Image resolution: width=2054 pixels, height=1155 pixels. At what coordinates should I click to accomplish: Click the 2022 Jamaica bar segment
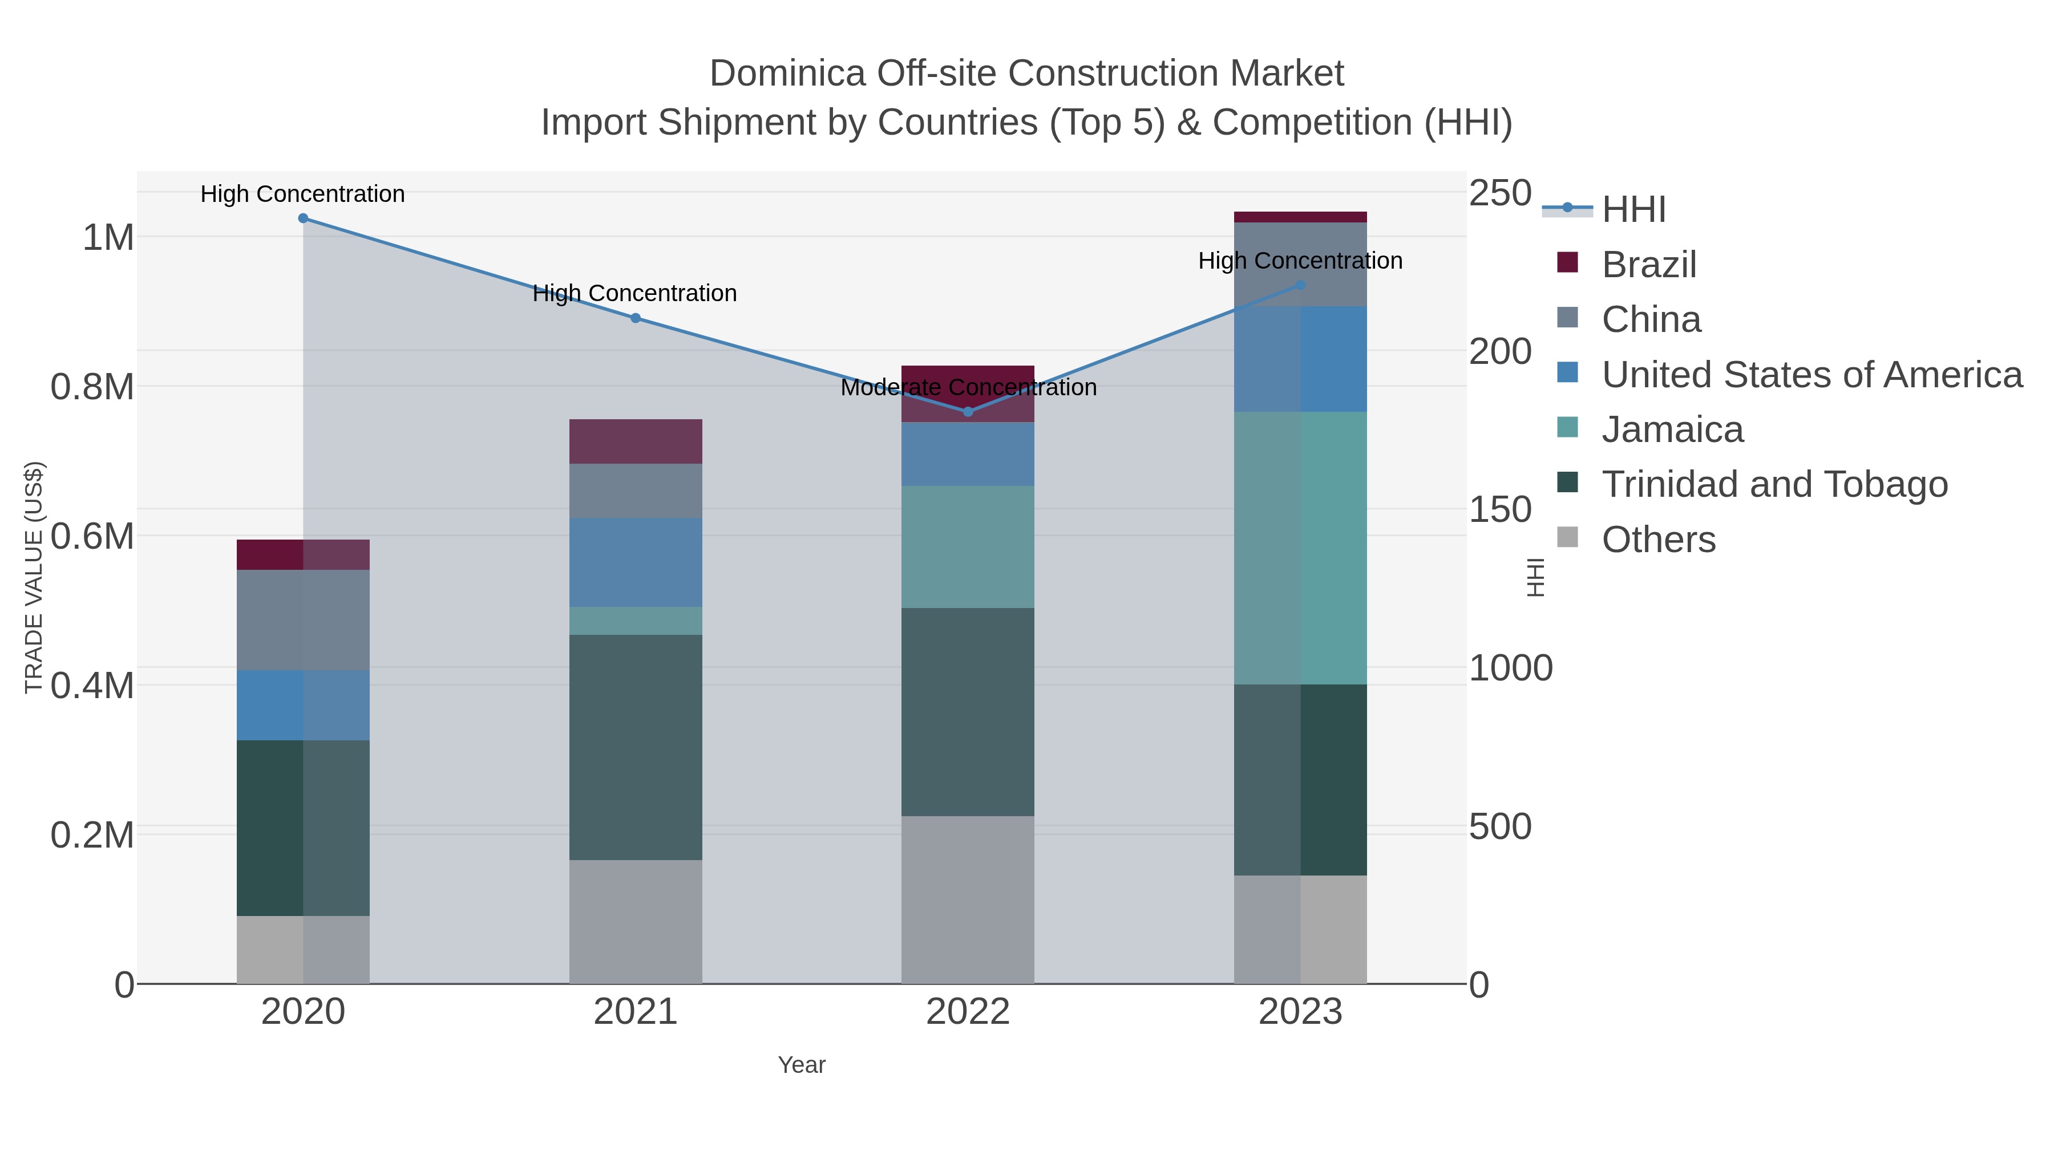pos(968,547)
